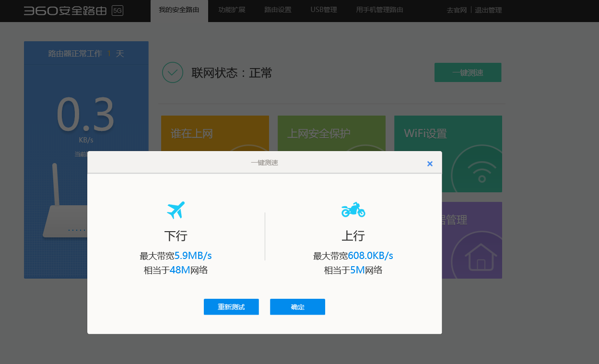
Task: Open the 路由设置 tab
Action: (x=278, y=10)
